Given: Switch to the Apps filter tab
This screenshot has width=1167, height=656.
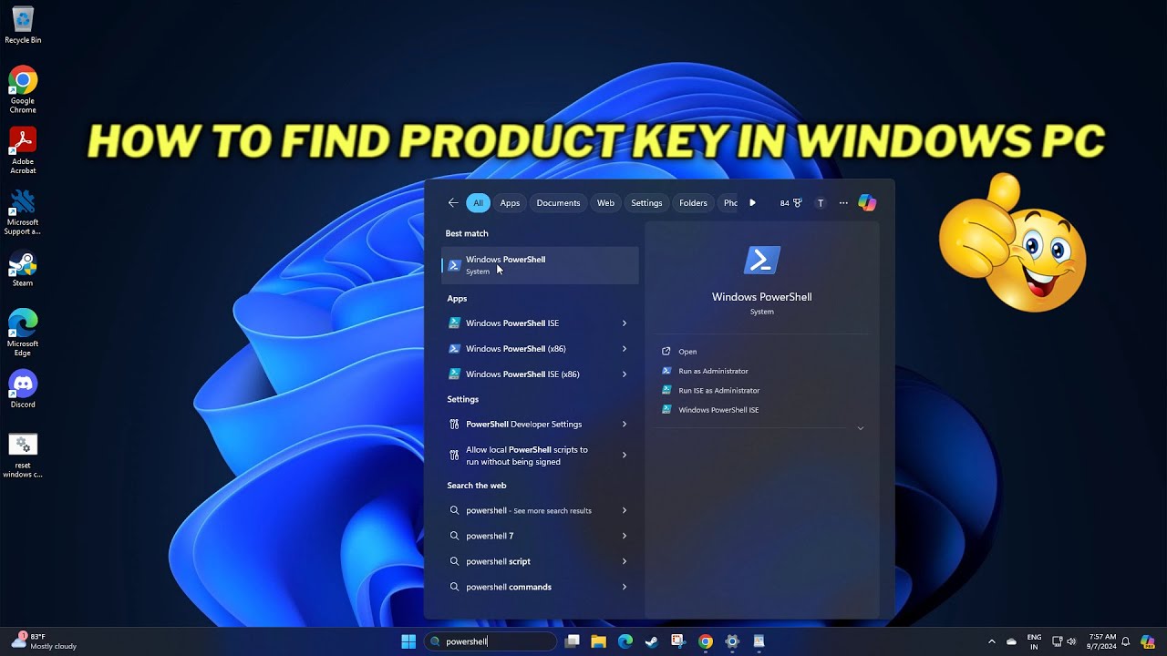Looking at the screenshot, I should click(x=510, y=203).
